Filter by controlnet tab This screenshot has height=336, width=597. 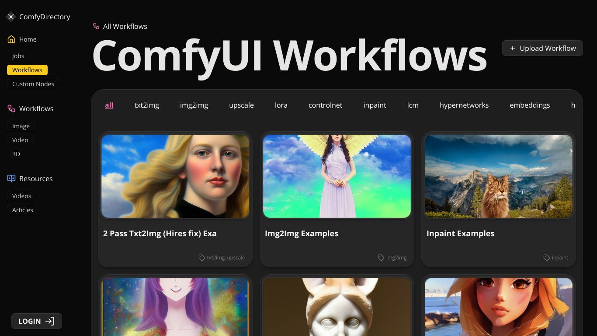[x=325, y=105]
